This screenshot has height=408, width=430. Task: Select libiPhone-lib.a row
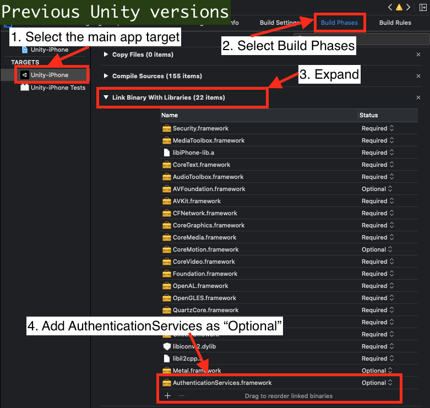click(x=289, y=153)
